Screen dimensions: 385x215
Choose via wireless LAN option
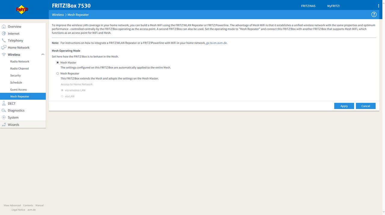[x=62, y=90]
